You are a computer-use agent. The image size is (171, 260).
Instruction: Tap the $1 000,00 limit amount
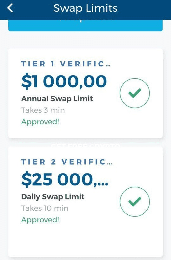tap(64, 81)
